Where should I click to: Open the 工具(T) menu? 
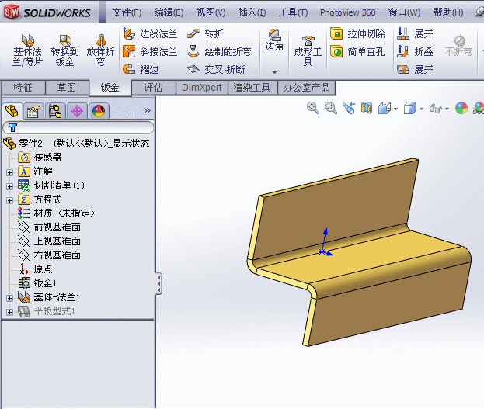293,12
